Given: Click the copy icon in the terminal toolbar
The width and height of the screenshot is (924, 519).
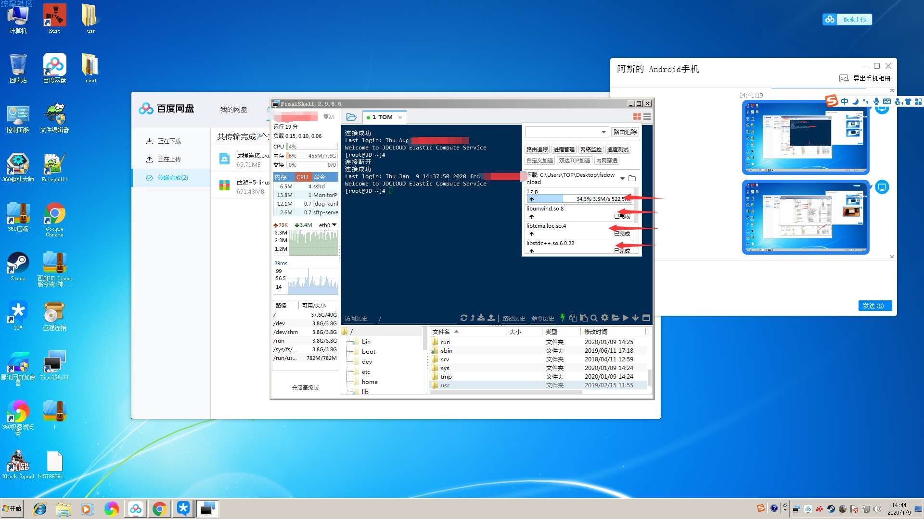Looking at the screenshot, I should coord(573,318).
